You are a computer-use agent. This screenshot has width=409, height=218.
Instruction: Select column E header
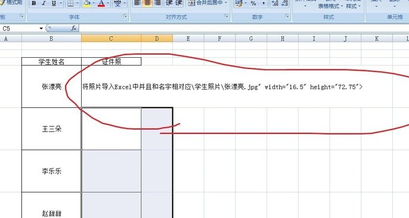pyautogui.click(x=188, y=39)
